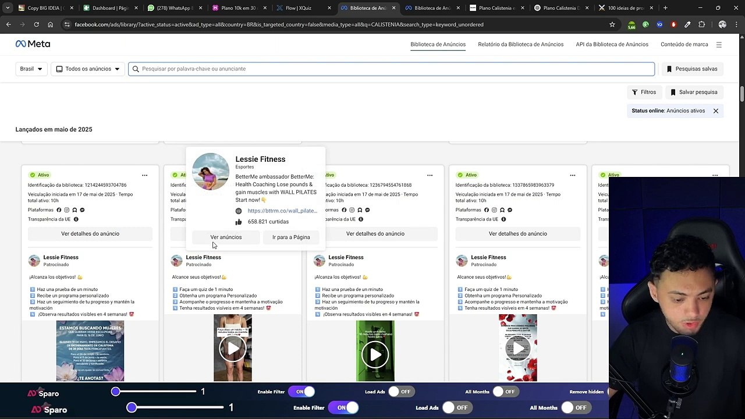Open the Brasil country dropdown
Viewport: 745px width, 419px height.
point(31,69)
